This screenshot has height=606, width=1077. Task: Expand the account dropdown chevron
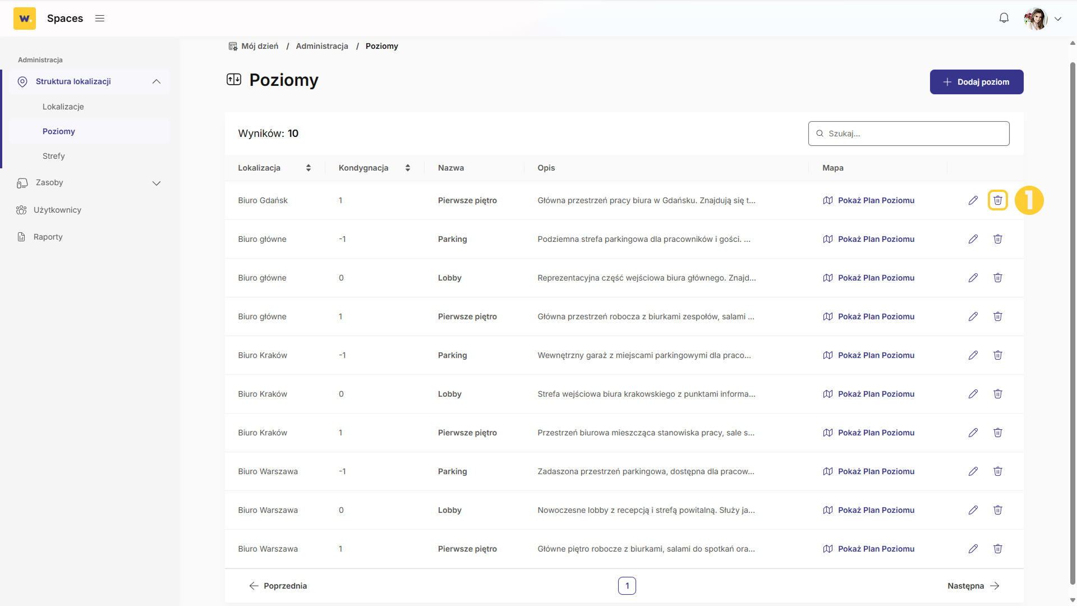click(x=1058, y=19)
